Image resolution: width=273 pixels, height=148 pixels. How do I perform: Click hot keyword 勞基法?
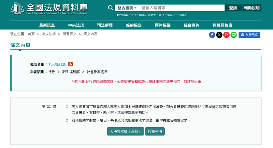click(171, 15)
